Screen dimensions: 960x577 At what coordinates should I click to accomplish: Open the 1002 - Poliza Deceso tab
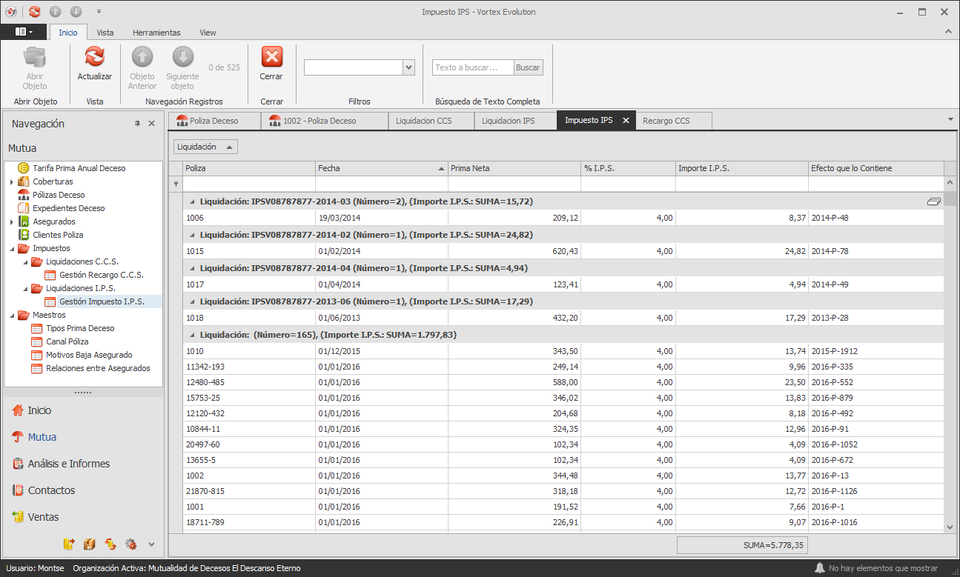[x=325, y=121]
